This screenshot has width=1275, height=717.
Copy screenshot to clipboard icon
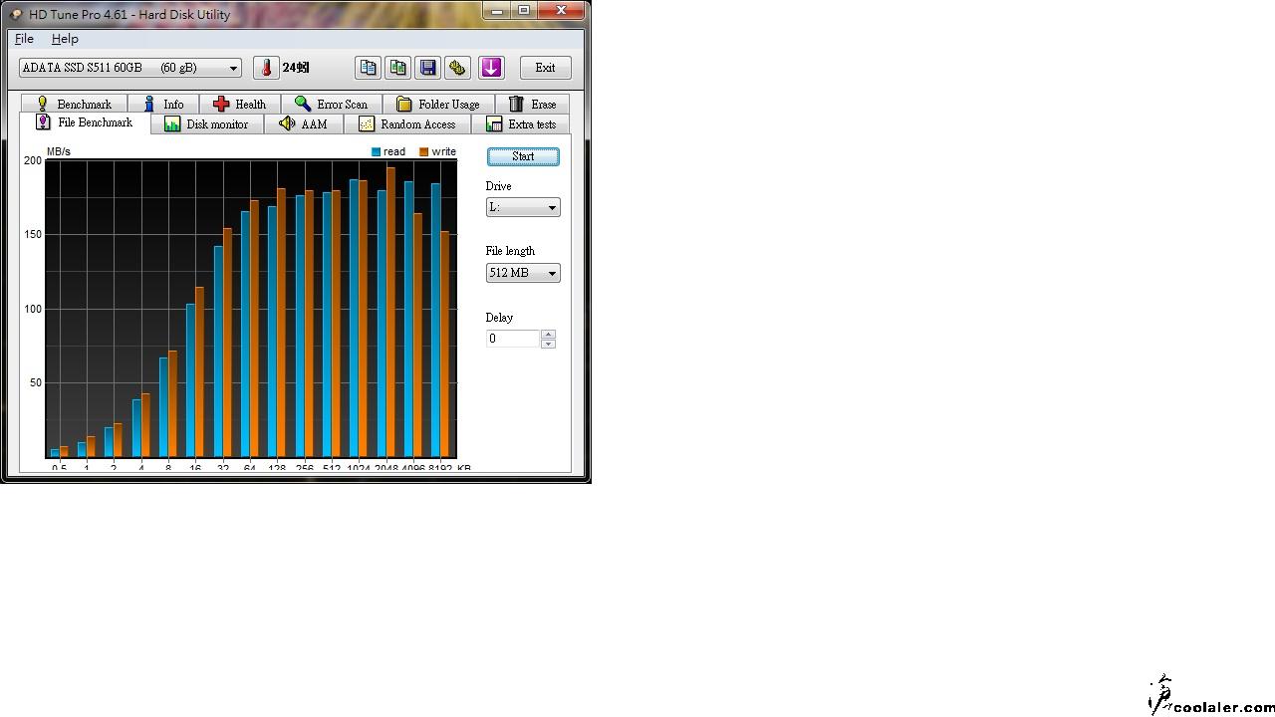(398, 68)
